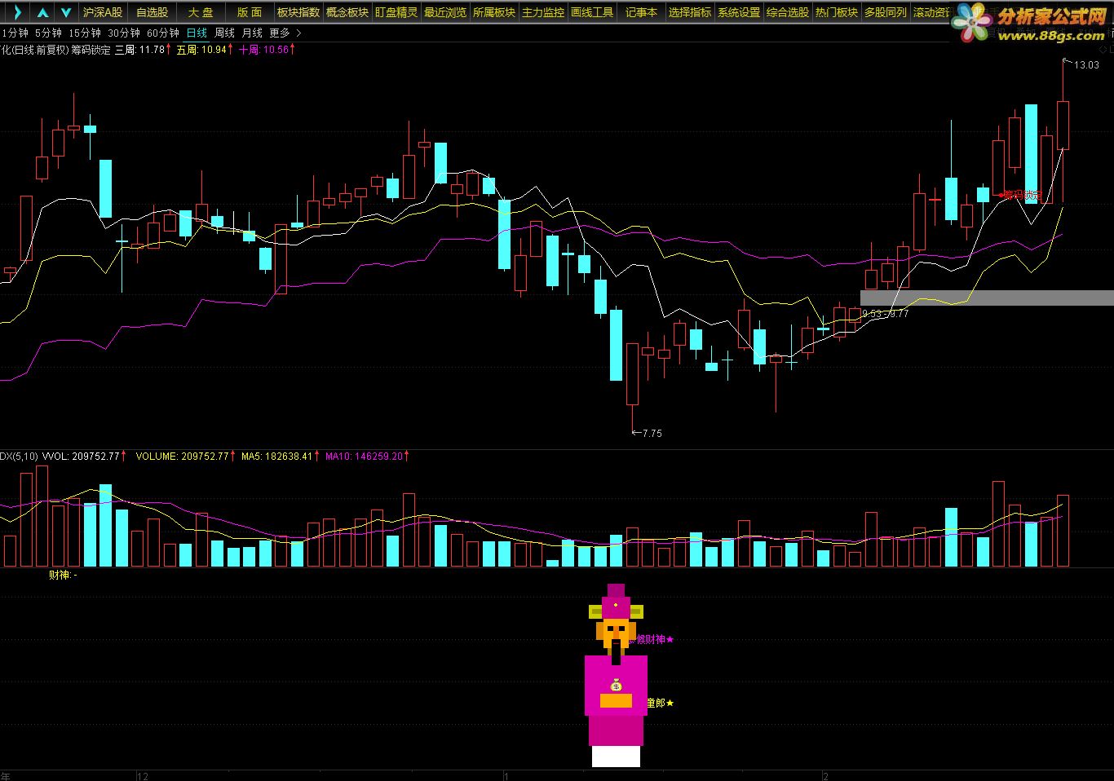Select the gray horizontal price zone bar
The width and height of the screenshot is (1114, 781).
pyautogui.click(x=987, y=298)
